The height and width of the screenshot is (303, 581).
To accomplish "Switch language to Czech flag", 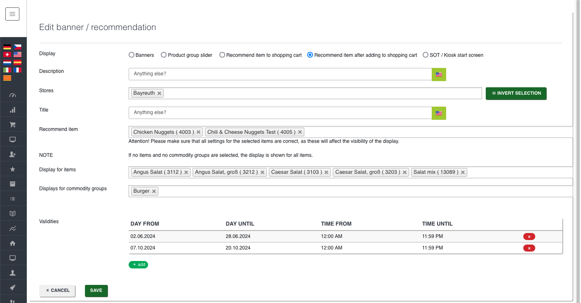I will (x=17, y=47).
